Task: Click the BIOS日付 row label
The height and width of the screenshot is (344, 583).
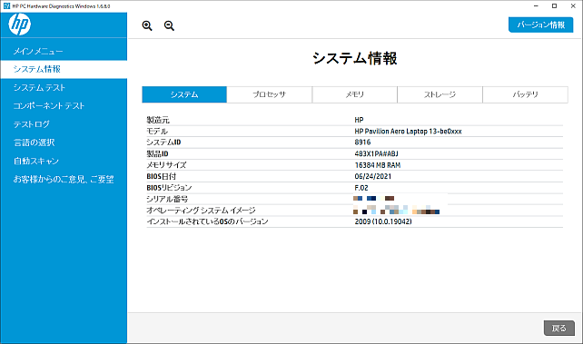Action: click(162, 176)
